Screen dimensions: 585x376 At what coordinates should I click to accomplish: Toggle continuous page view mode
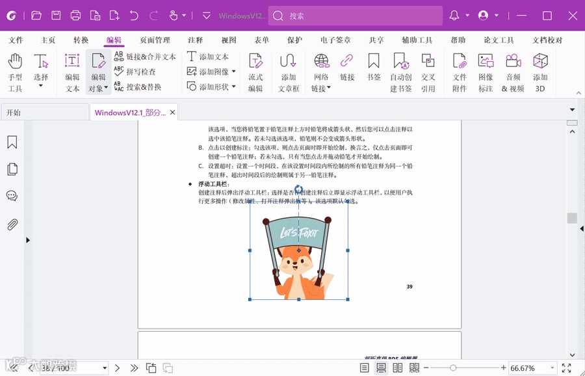[381, 368]
